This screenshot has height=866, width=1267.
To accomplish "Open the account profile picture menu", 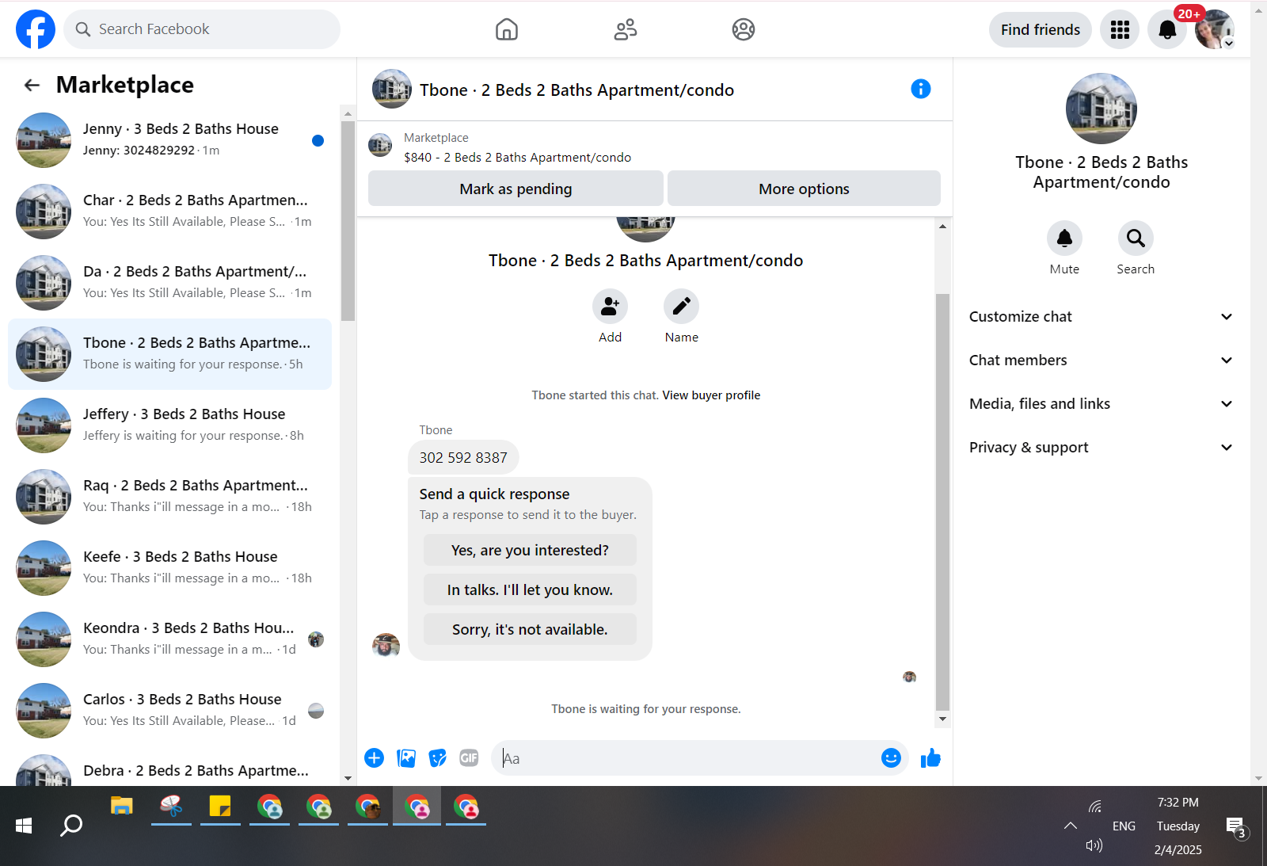I will tap(1215, 30).
